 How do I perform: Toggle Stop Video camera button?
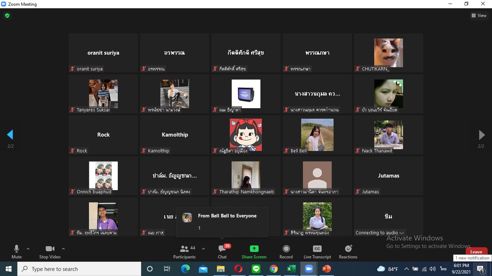pos(50,252)
